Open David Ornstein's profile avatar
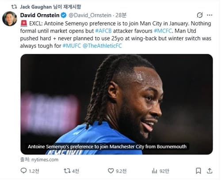This screenshot has width=221, height=181. coord(10,19)
